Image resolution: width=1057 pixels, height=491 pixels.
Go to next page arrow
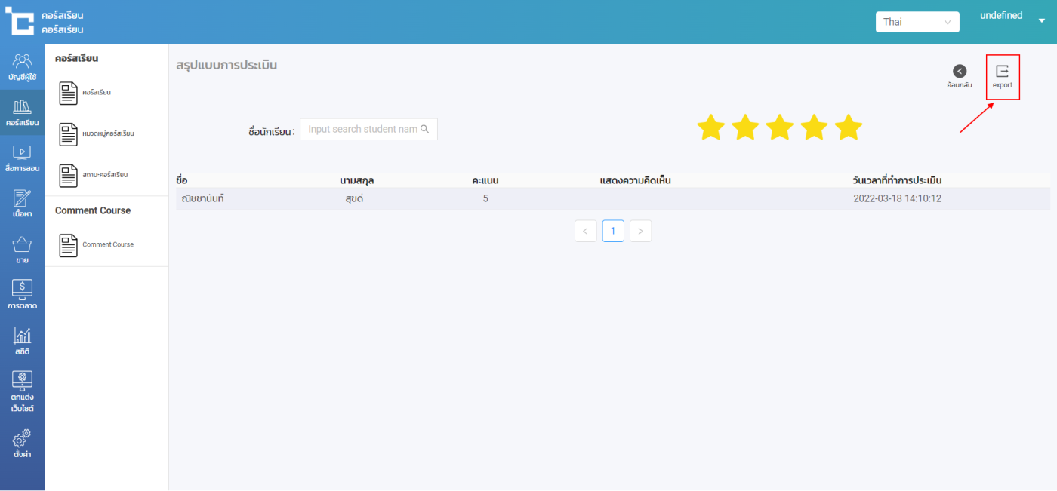640,231
